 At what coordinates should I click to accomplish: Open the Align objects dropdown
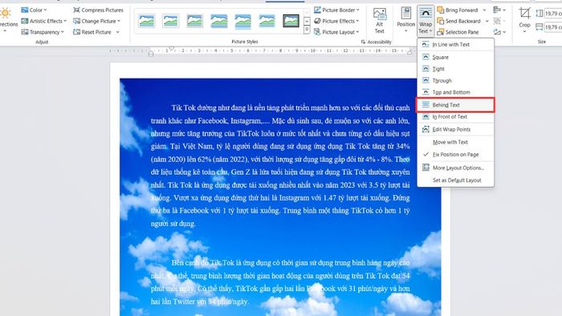(x=499, y=10)
